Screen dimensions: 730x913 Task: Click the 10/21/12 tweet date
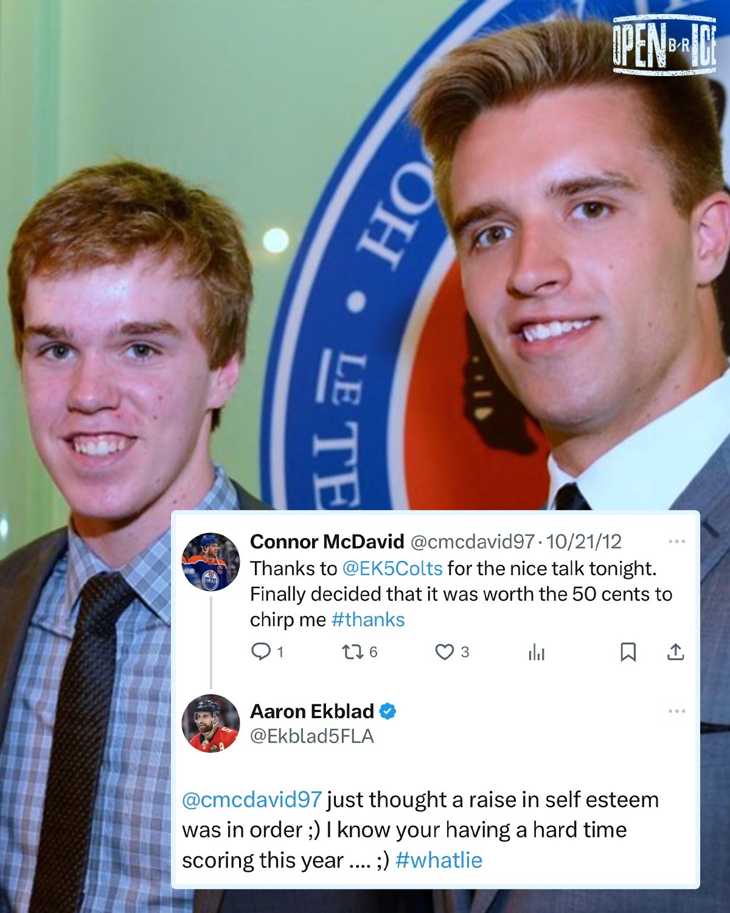pyautogui.click(x=583, y=541)
